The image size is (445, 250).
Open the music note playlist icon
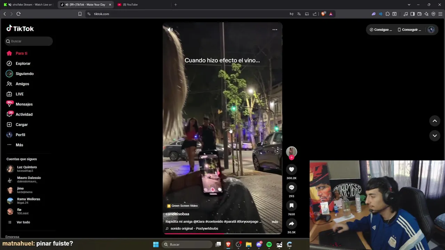405,14
